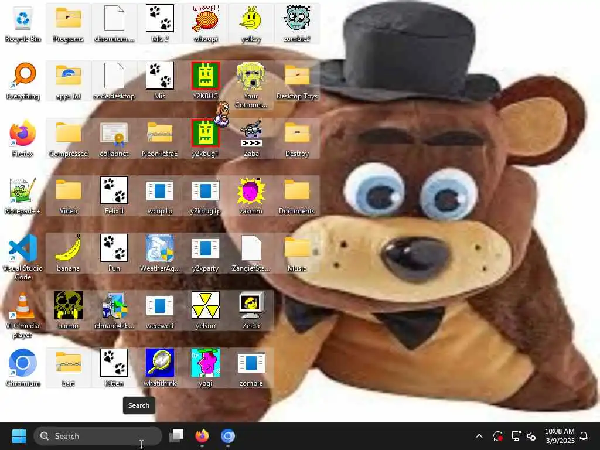Image resolution: width=600 pixels, height=450 pixels.
Task: Select the idman642b installer icon
Action: coord(114,310)
